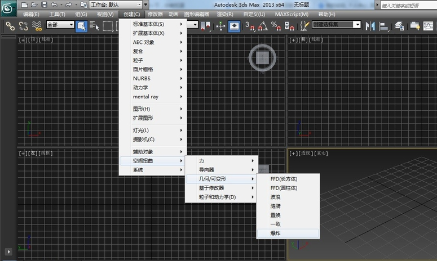Screen dimensions: 437x261
Task: Click the Align tool icon
Action: [384, 26]
